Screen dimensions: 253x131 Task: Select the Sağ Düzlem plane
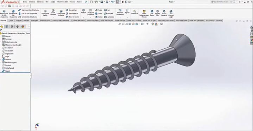coord(8,54)
